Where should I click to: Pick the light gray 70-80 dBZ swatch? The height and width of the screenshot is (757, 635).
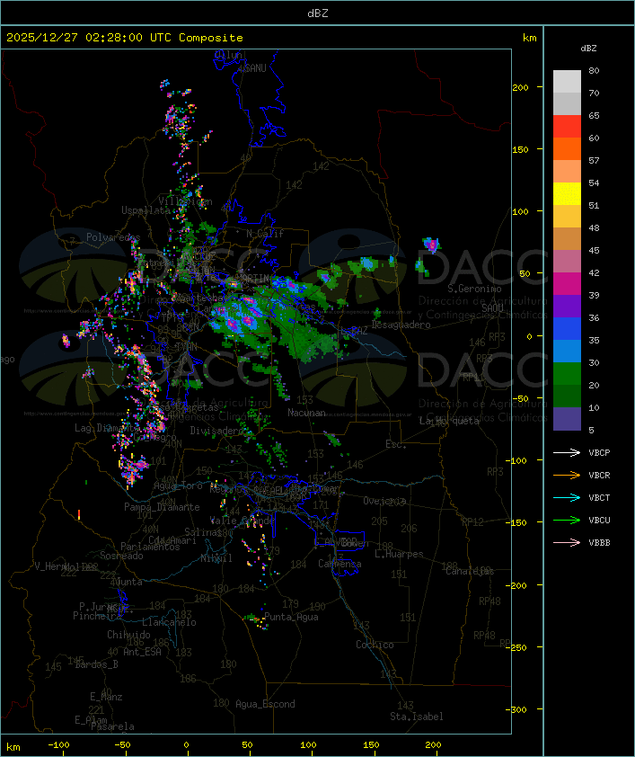tap(567, 82)
